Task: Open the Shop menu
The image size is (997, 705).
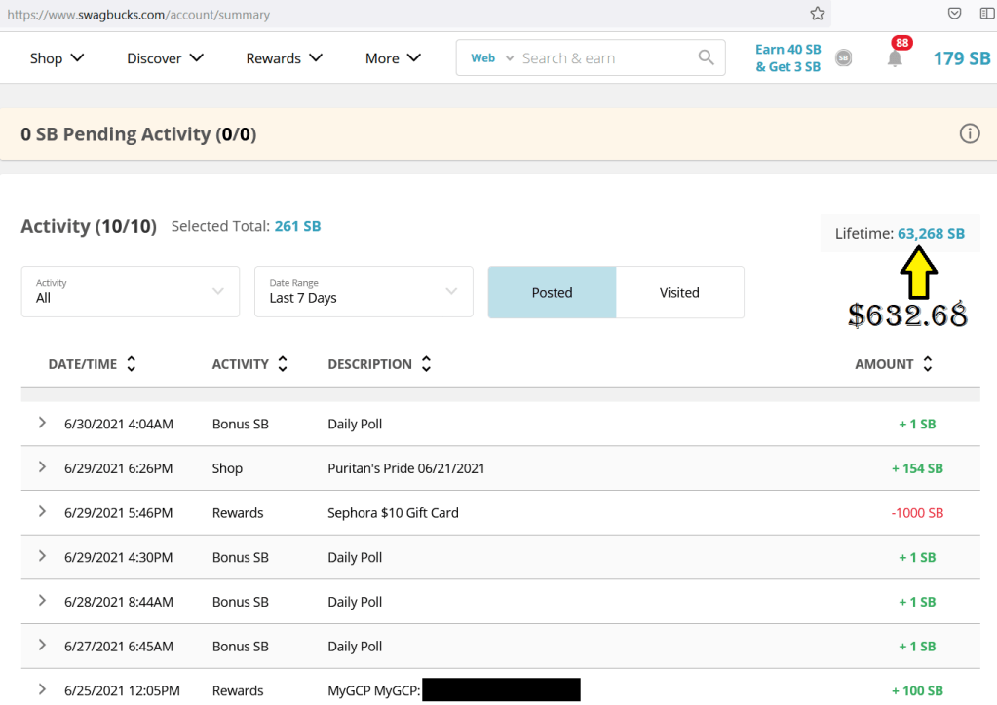Action: coord(57,58)
